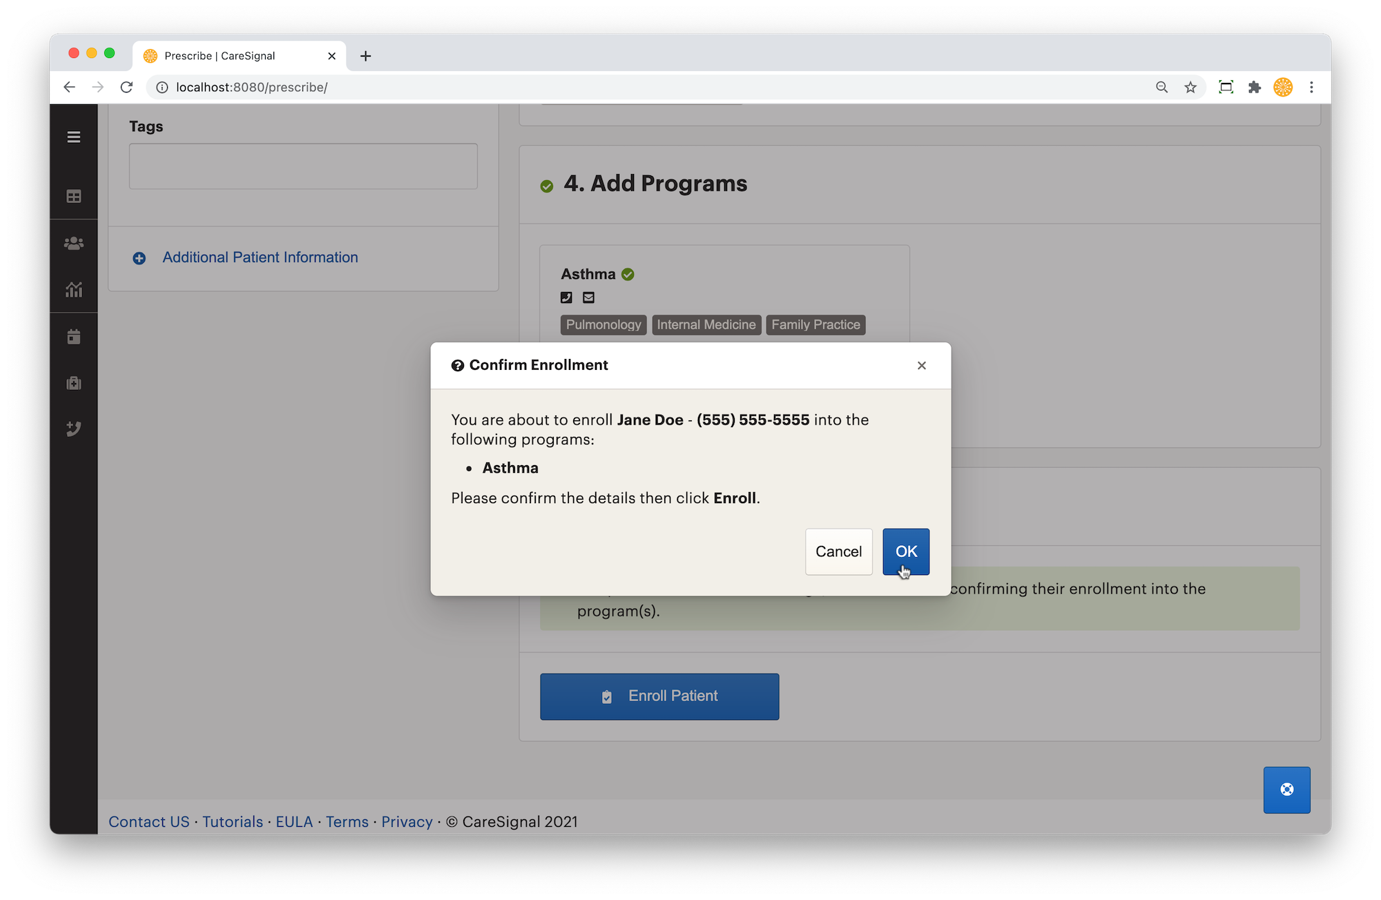Click the Internal Medicine tag on Asthma card
The width and height of the screenshot is (1381, 900).
tap(706, 324)
